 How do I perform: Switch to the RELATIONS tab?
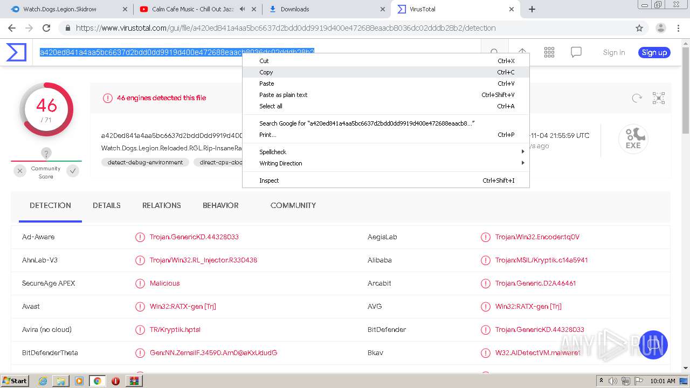click(162, 205)
